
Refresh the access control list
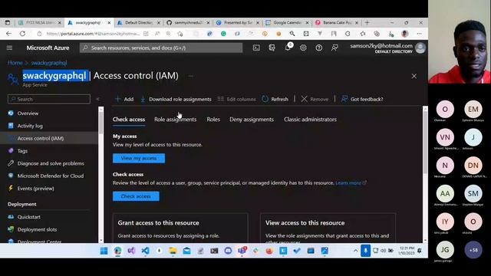click(x=275, y=99)
